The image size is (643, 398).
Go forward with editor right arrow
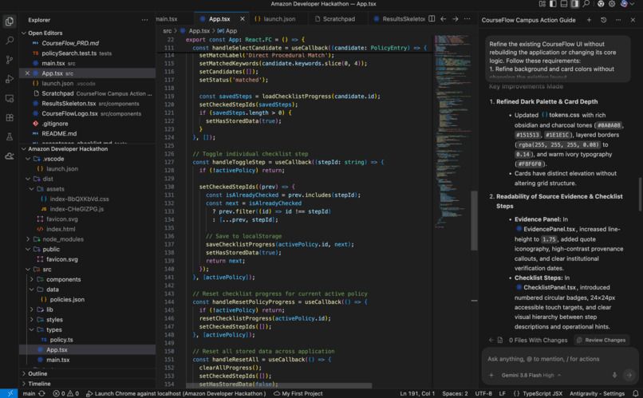456,19
